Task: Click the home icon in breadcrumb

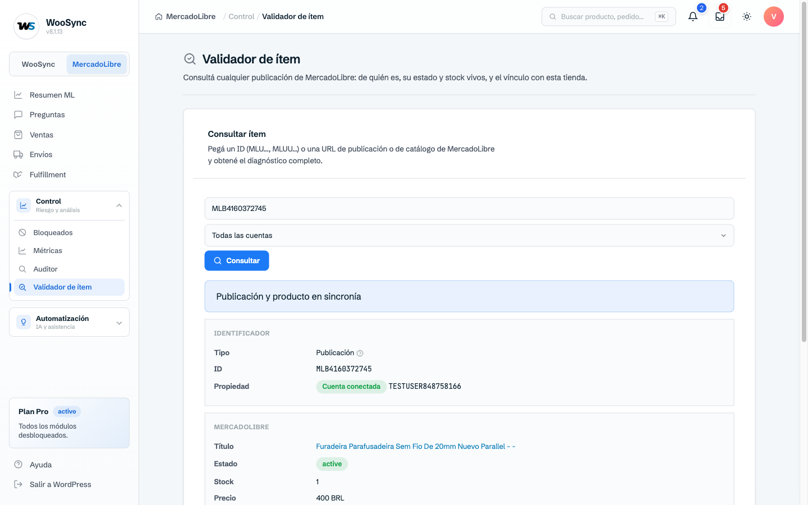Action: [159, 17]
